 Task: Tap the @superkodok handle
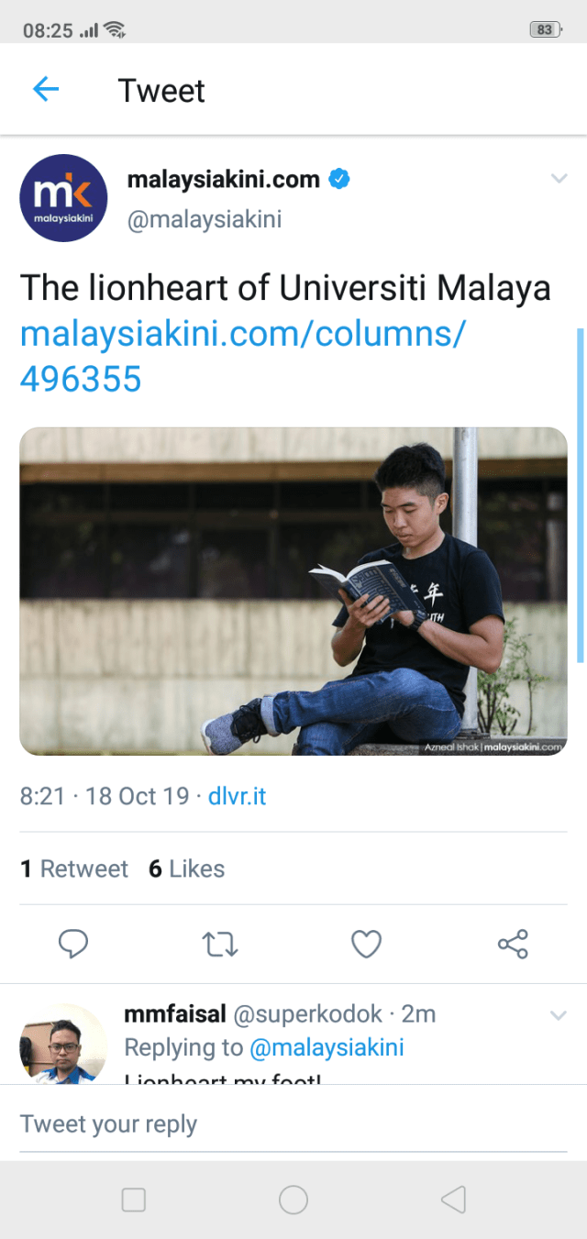click(x=307, y=1013)
